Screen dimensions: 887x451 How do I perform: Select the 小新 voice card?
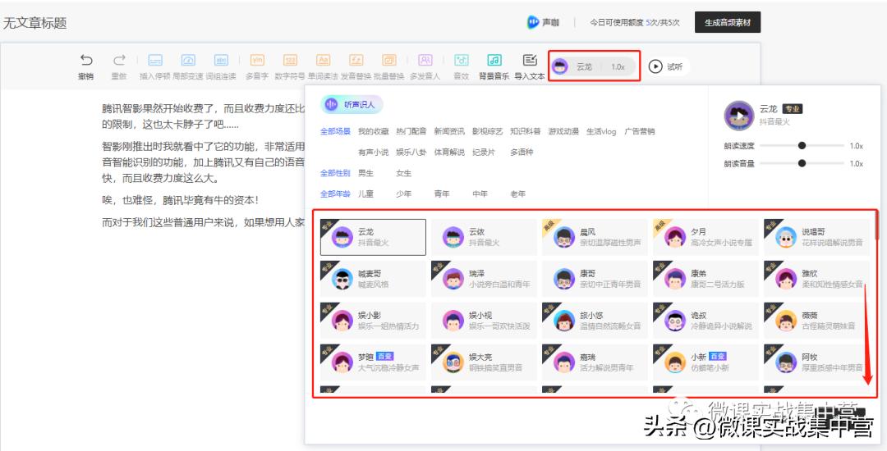pos(705,362)
